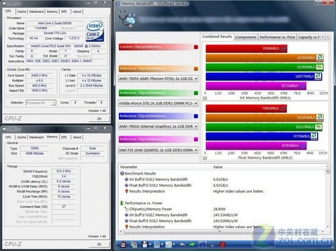Screen dimensions: 336x251
Task: Click the line graph icon in Sandra toolbar
Action: 169,244
